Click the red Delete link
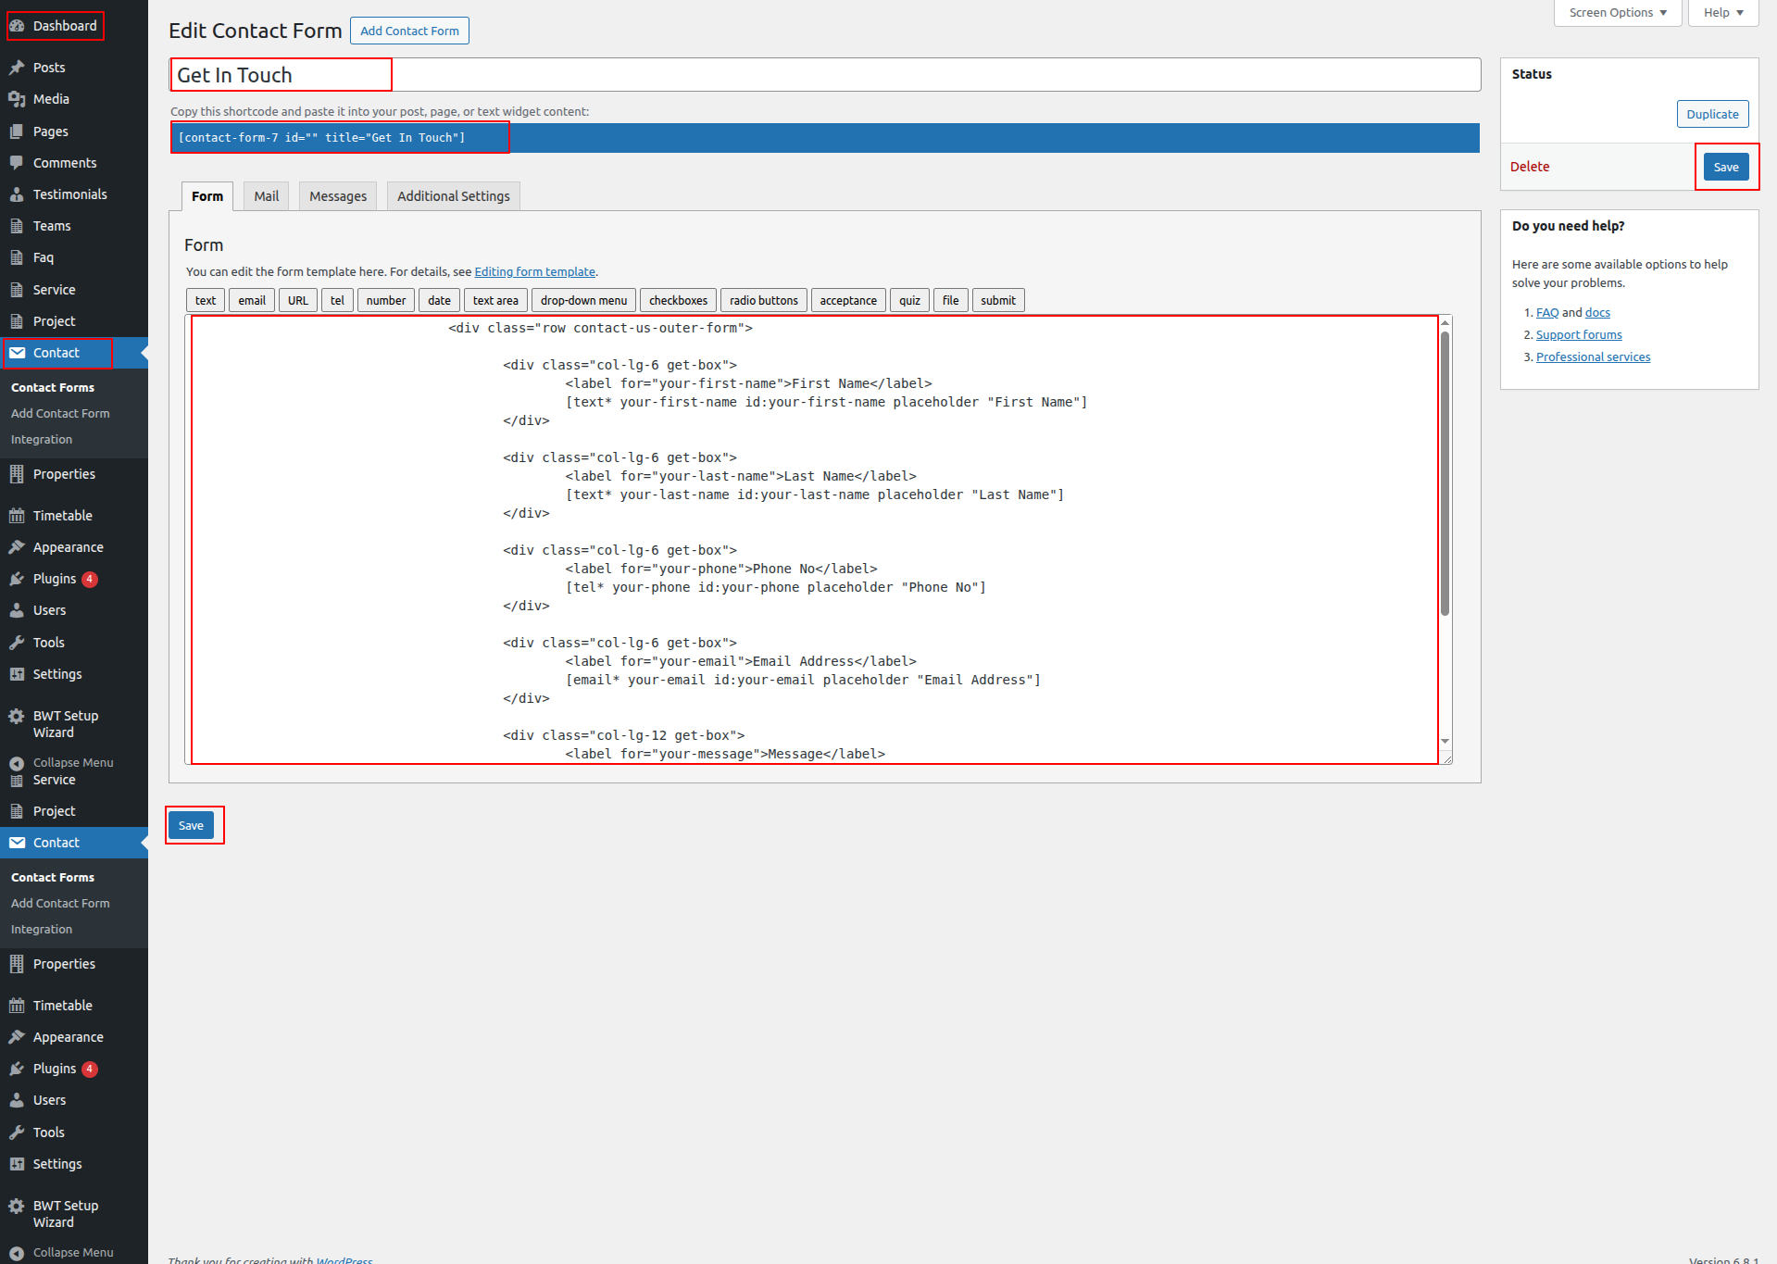Screen dimensions: 1777x1264 (1529, 167)
